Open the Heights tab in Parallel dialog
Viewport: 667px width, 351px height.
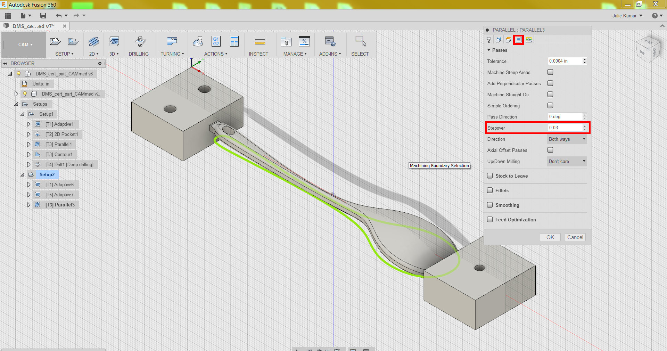tap(508, 40)
